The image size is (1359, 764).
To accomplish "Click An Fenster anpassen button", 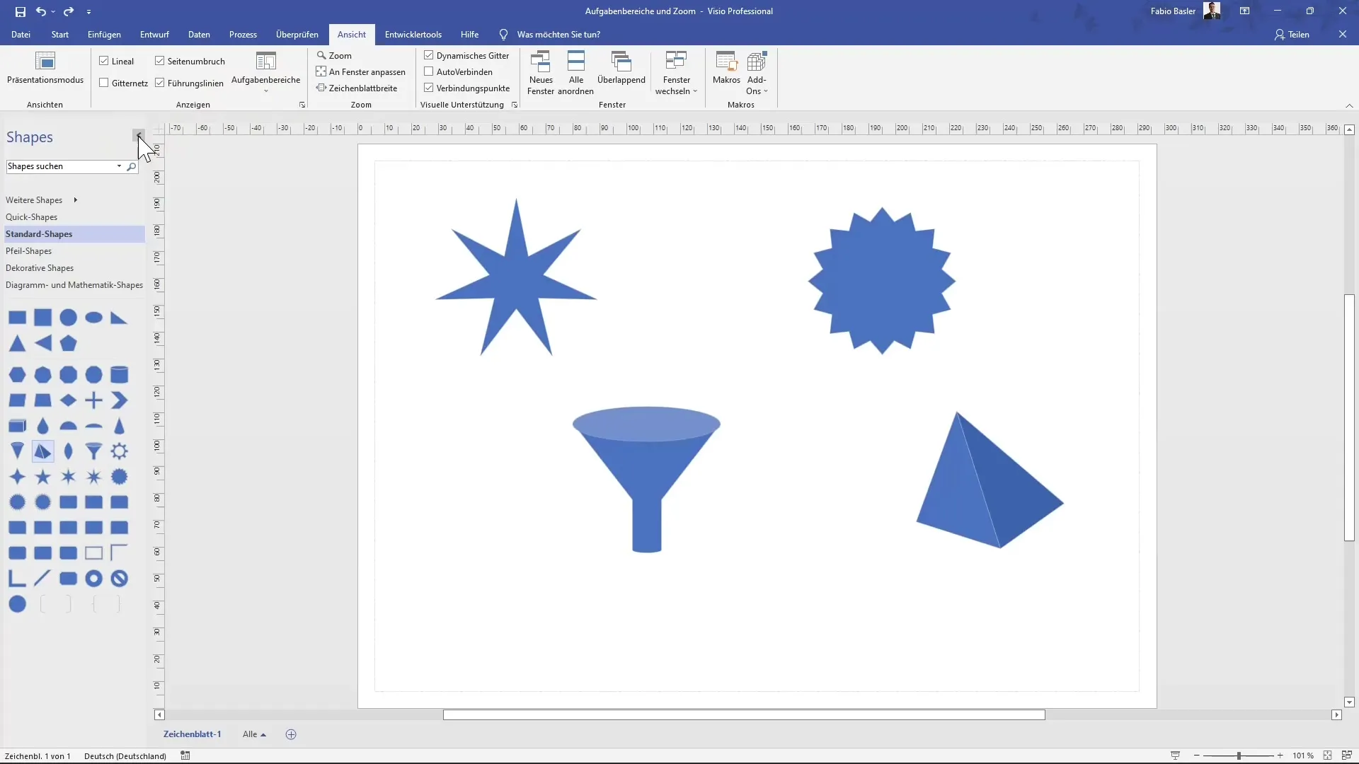I will pos(360,71).
